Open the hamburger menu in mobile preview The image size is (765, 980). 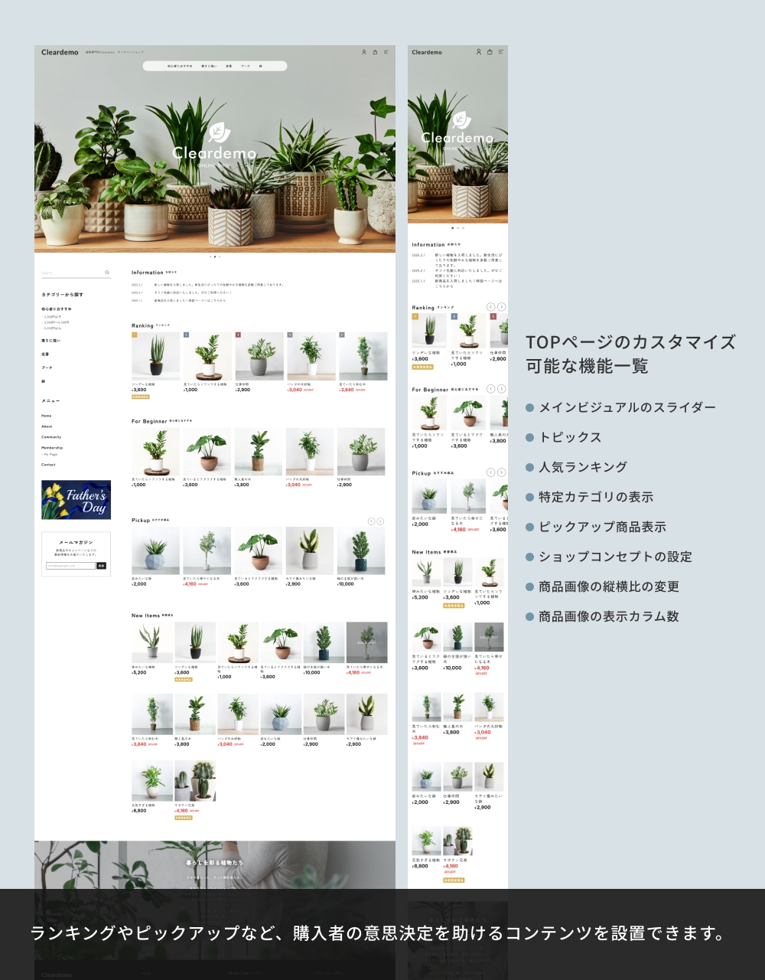tap(501, 52)
